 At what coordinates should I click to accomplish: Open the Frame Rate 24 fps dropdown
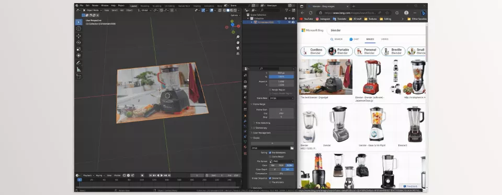(281, 98)
